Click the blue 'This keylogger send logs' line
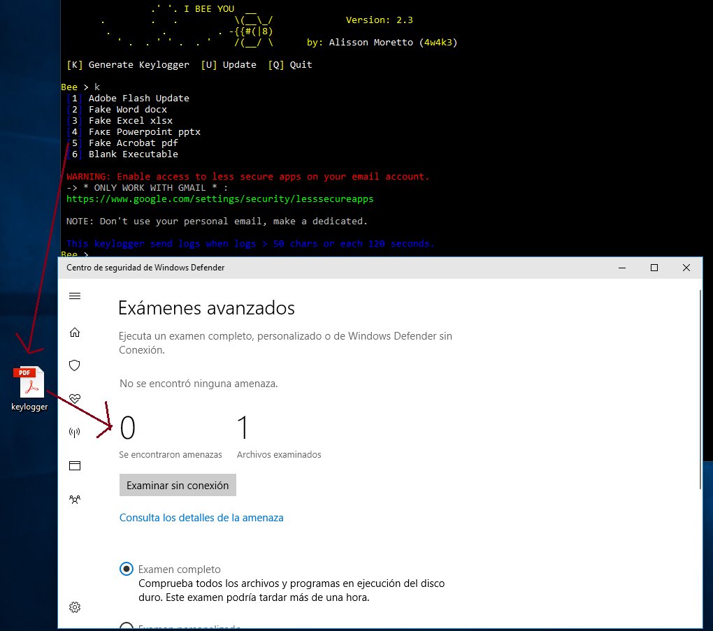Screen dimensions: 713x631 (x=250, y=244)
